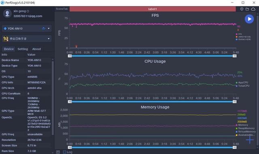Expand the app selection dropdown arrow

[x=49, y=39]
